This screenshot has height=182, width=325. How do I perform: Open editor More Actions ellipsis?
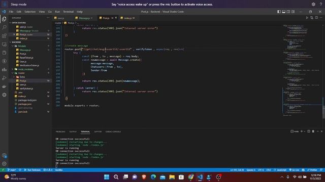321,18
